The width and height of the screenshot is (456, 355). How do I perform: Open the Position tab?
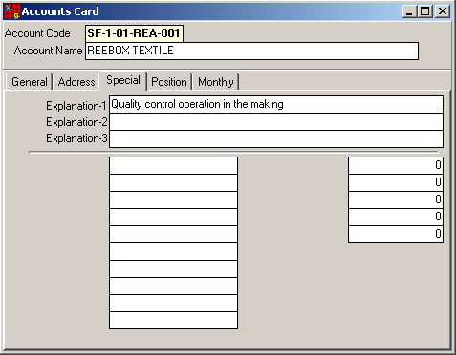coord(169,82)
